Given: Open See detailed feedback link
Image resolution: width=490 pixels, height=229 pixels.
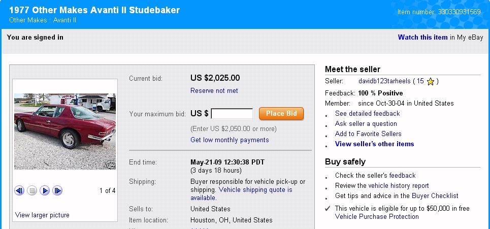Looking at the screenshot, I should point(367,114).
